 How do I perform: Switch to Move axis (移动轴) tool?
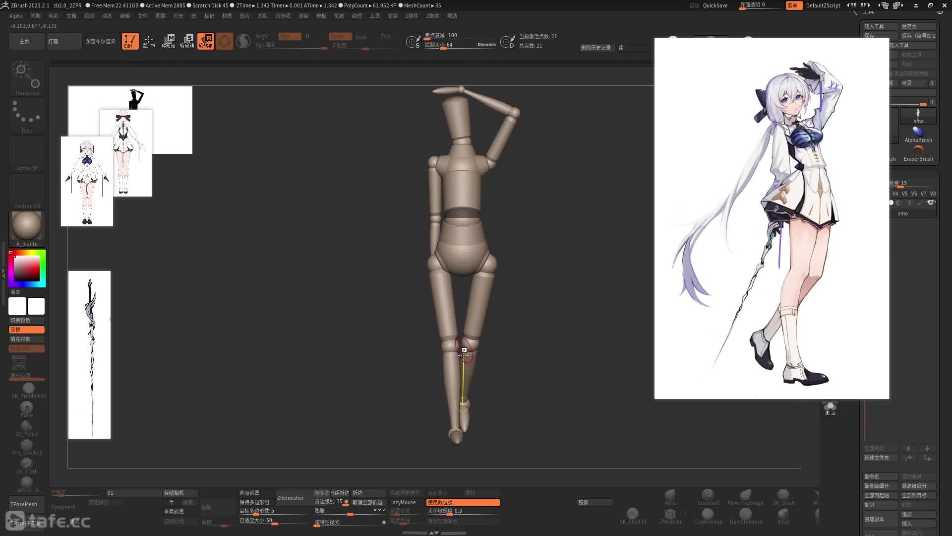[x=168, y=41]
